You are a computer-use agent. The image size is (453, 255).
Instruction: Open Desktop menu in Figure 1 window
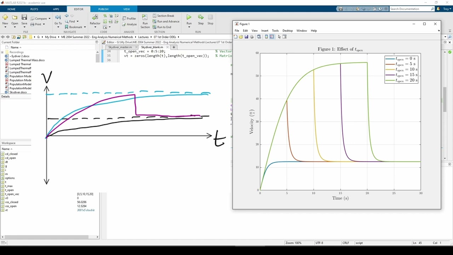[x=287, y=31]
